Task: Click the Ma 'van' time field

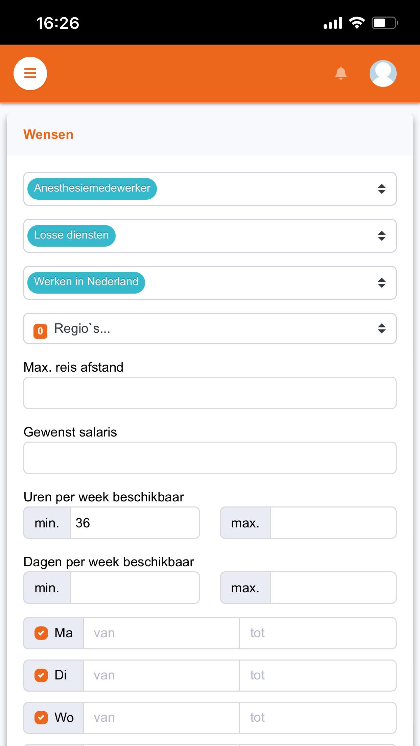Action: [x=161, y=633]
